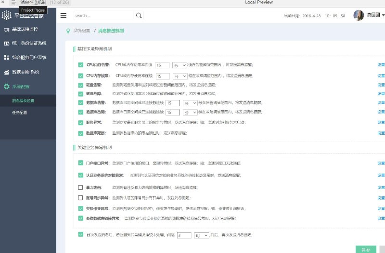
Task: Click the 保存 save button
Action: [366, 250]
